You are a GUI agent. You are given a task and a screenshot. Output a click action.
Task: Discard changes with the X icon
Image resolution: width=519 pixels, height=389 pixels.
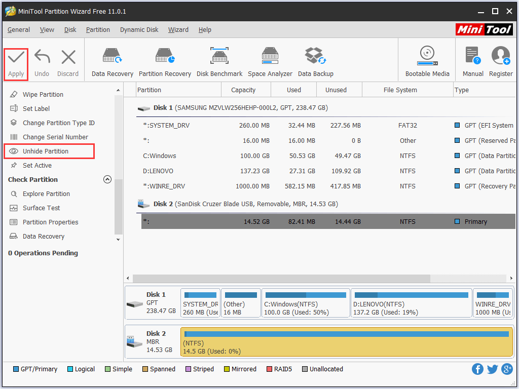68,57
